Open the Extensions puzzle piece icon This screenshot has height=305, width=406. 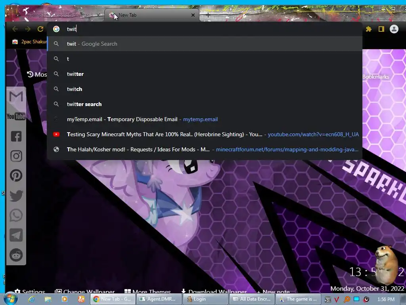(368, 29)
